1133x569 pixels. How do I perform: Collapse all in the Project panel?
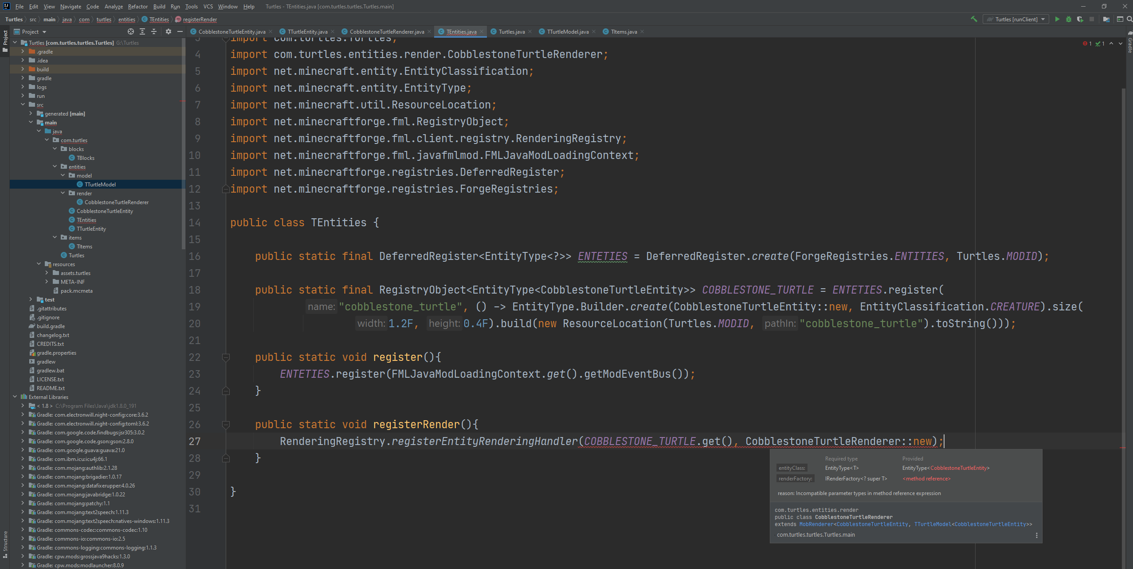tap(154, 31)
